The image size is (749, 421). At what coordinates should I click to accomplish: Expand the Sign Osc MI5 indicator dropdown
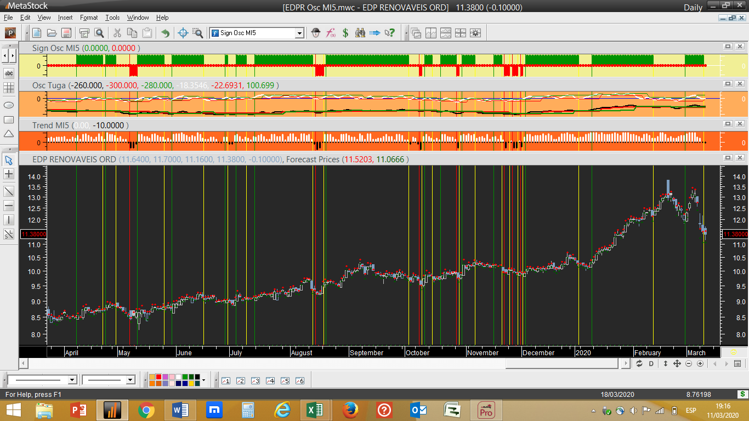tap(299, 33)
